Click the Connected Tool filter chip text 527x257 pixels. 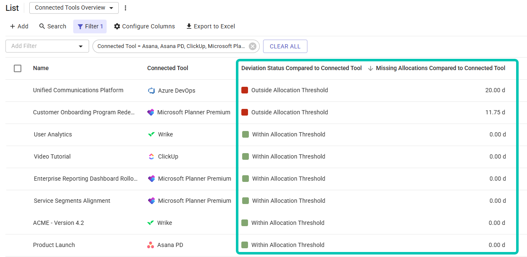pyautogui.click(x=171, y=46)
